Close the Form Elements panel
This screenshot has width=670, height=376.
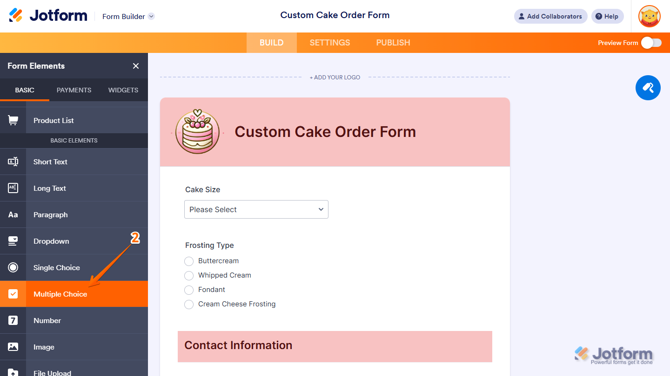[x=136, y=66]
